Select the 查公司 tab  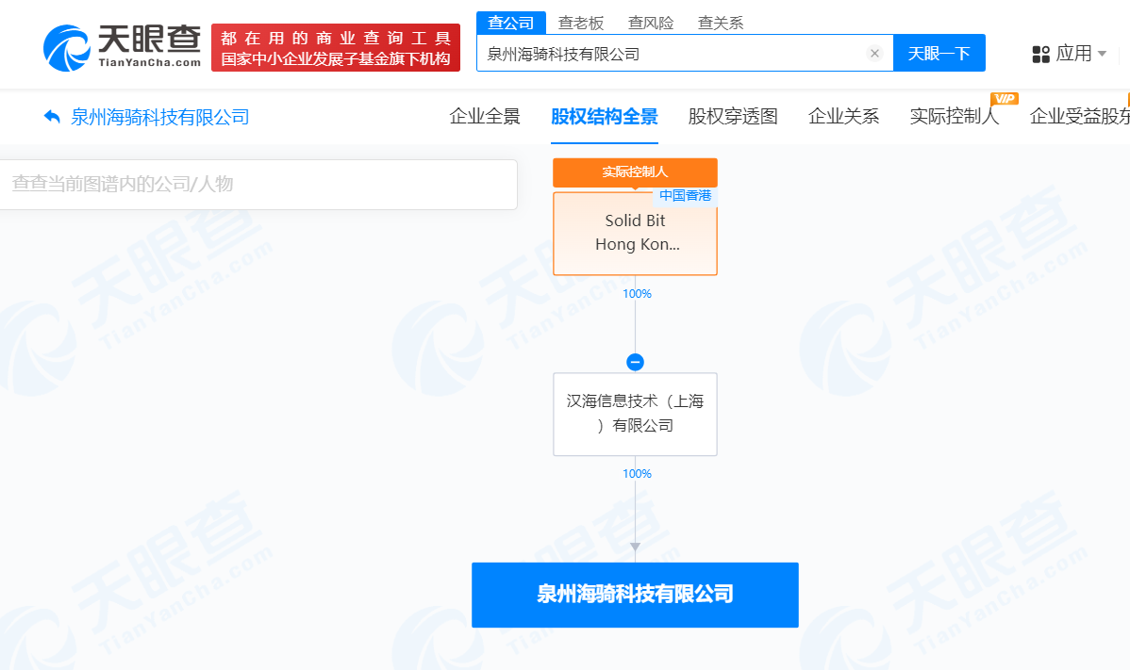pyautogui.click(x=511, y=23)
